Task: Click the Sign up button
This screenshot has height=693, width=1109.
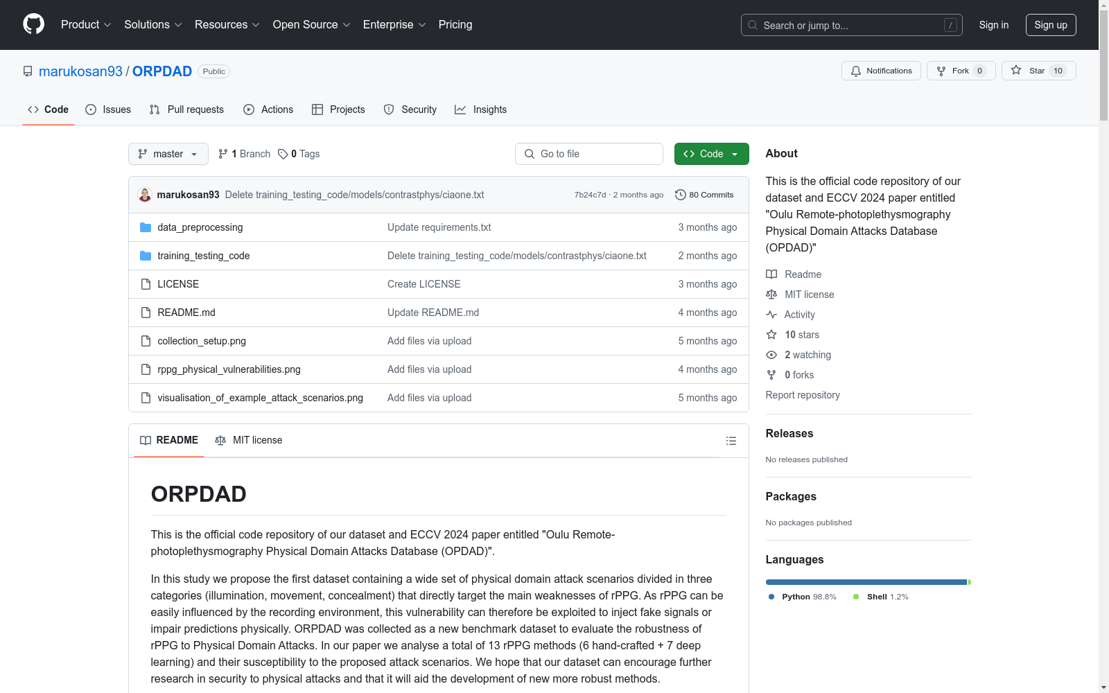Action: tap(1051, 25)
